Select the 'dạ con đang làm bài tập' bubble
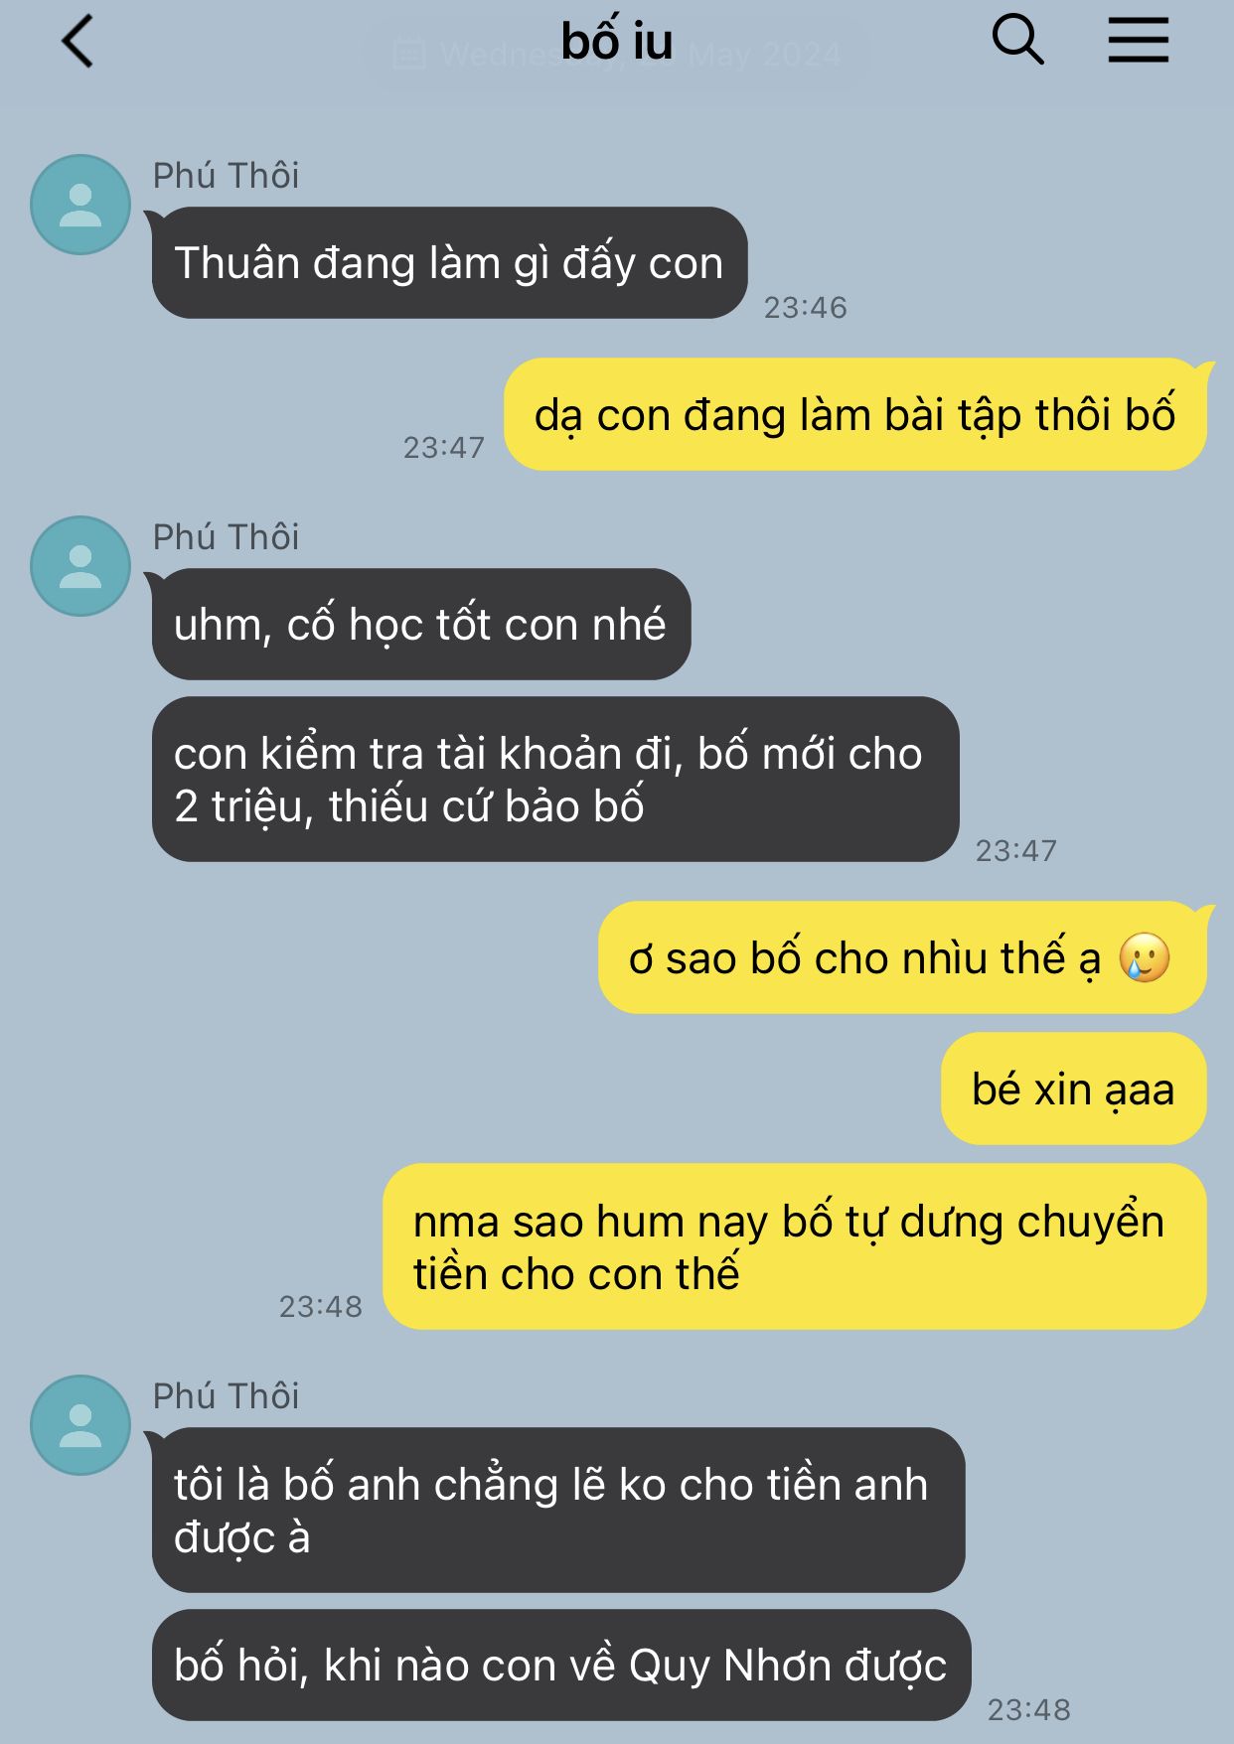The height and width of the screenshot is (1744, 1234). click(x=855, y=414)
